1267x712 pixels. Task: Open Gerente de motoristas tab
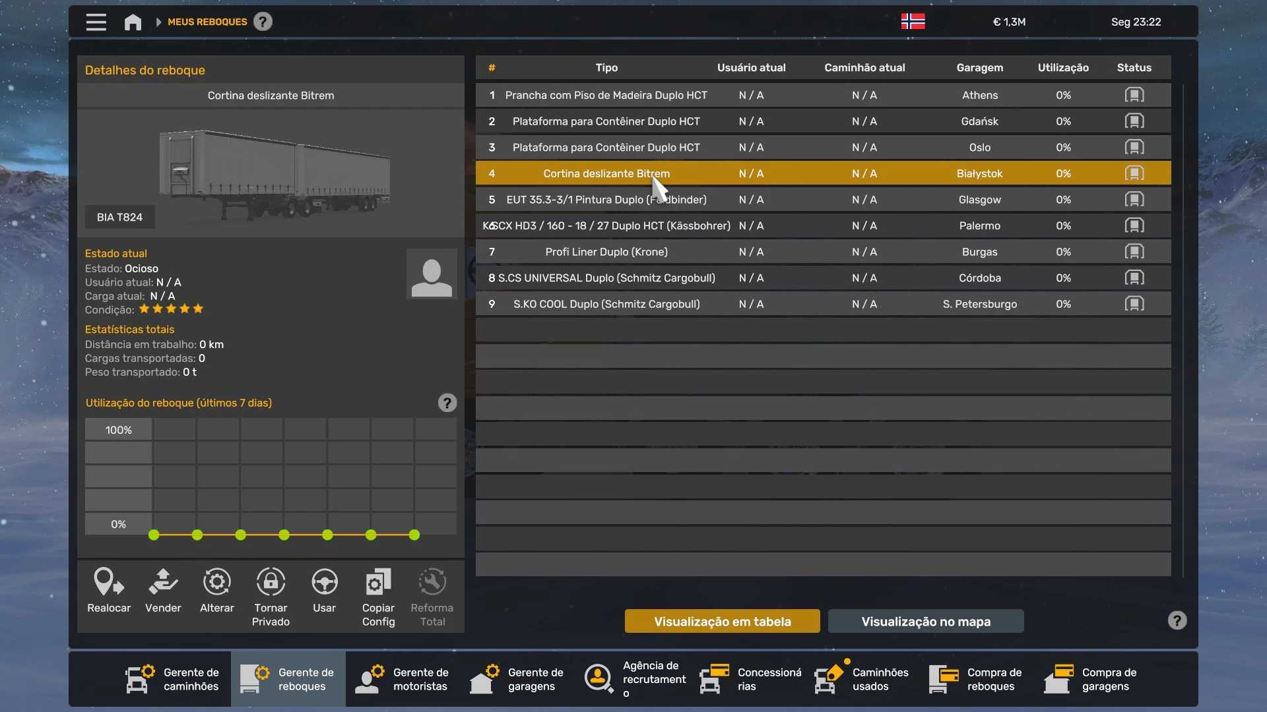pyautogui.click(x=403, y=679)
